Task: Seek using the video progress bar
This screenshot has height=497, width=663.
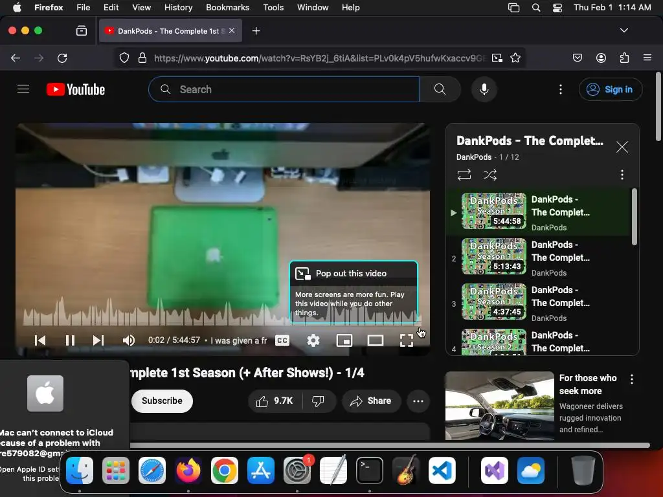Action: click(x=222, y=326)
